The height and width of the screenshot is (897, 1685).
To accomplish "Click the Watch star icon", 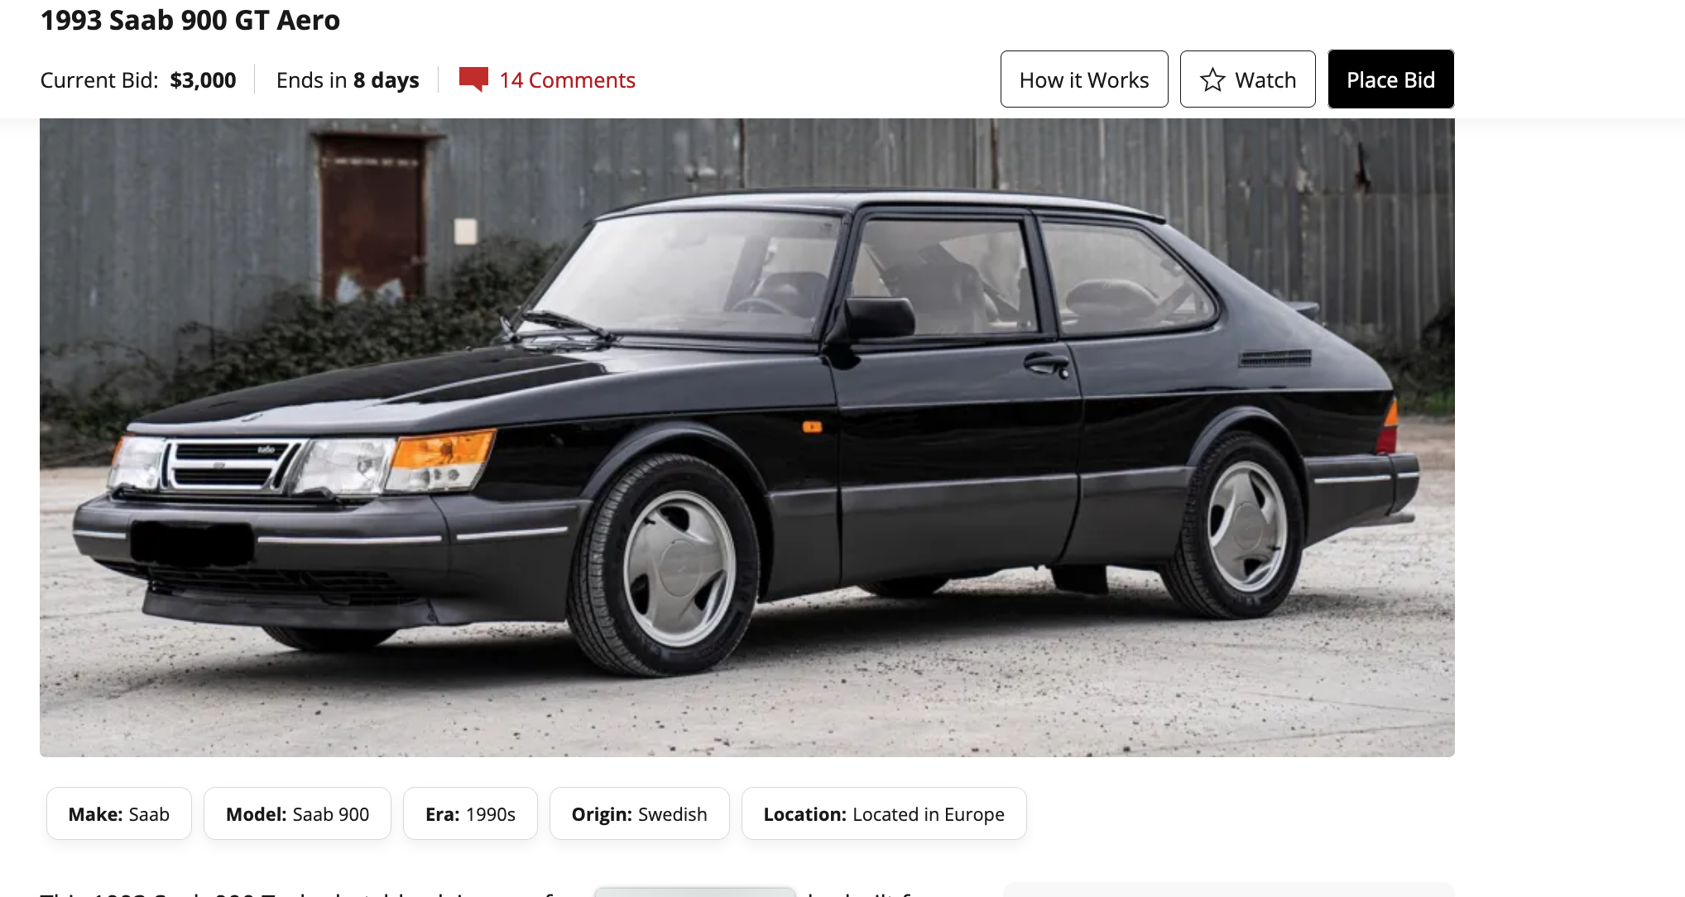I will click(x=1212, y=79).
